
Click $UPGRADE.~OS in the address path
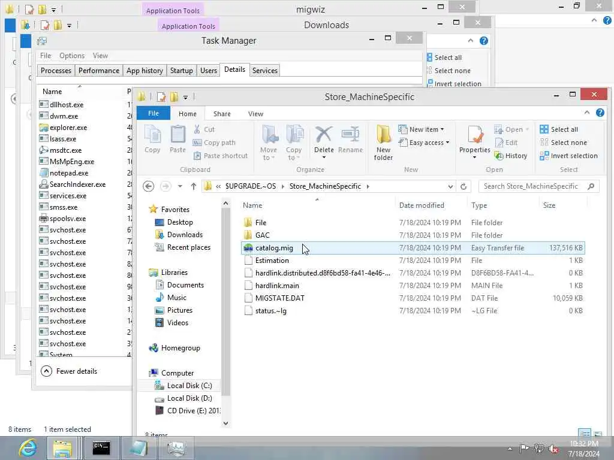pyautogui.click(x=251, y=186)
